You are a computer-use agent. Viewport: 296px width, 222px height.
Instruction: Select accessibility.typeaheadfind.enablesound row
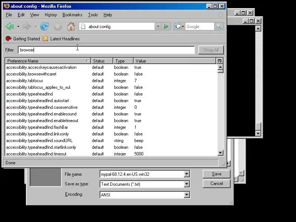click(x=111, y=114)
